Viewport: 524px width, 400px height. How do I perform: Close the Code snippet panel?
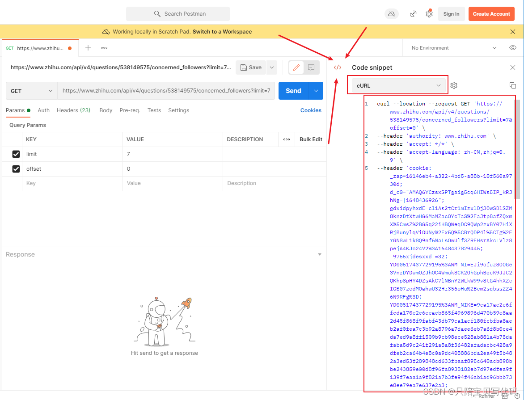coord(513,67)
